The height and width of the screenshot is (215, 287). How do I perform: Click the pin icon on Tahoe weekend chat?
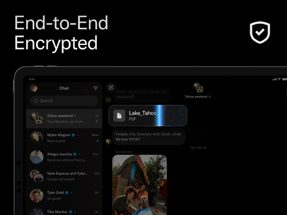[97, 121]
